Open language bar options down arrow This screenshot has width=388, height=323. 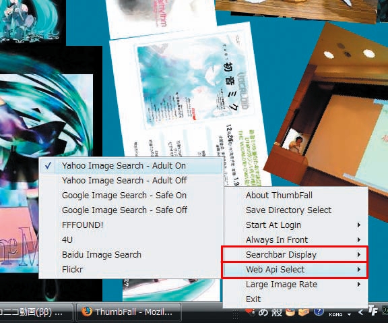point(349,315)
